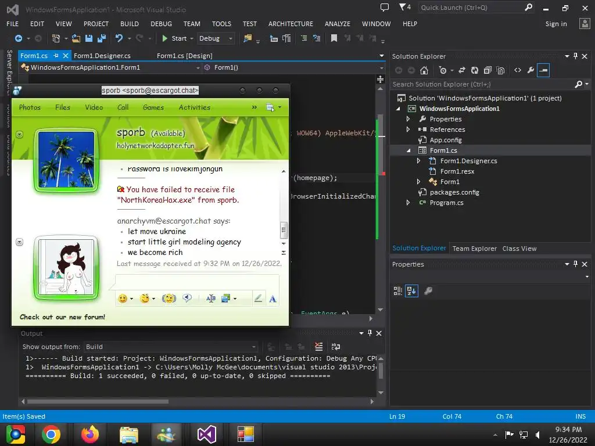Undo the last edit with the Undo arrow
Screen dimensions: 595x446
click(119, 38)
